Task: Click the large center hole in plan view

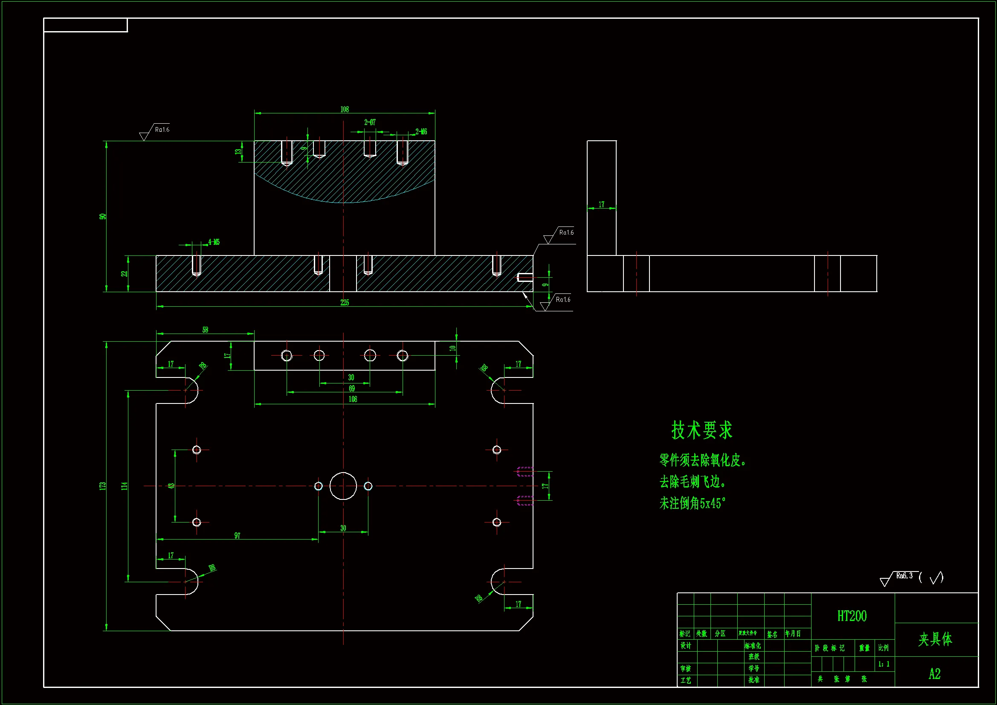Action: [x=343, y=486]
